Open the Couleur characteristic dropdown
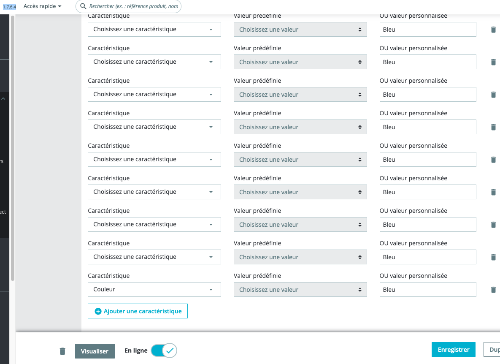The width and height of the screenshot is (500, 364). coord(154,290)
